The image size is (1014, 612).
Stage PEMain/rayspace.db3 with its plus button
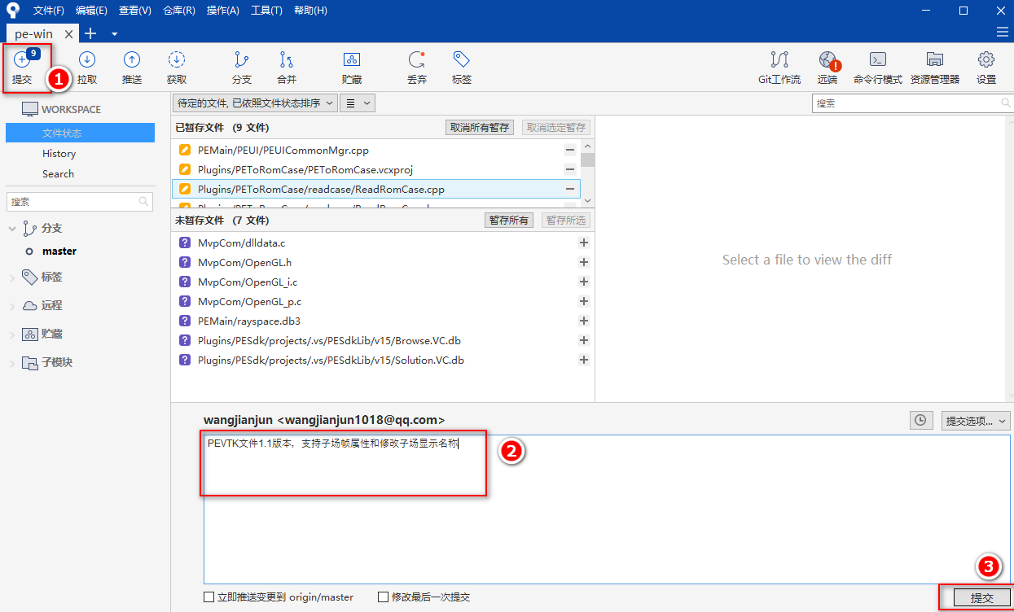[x=583, y=321]
